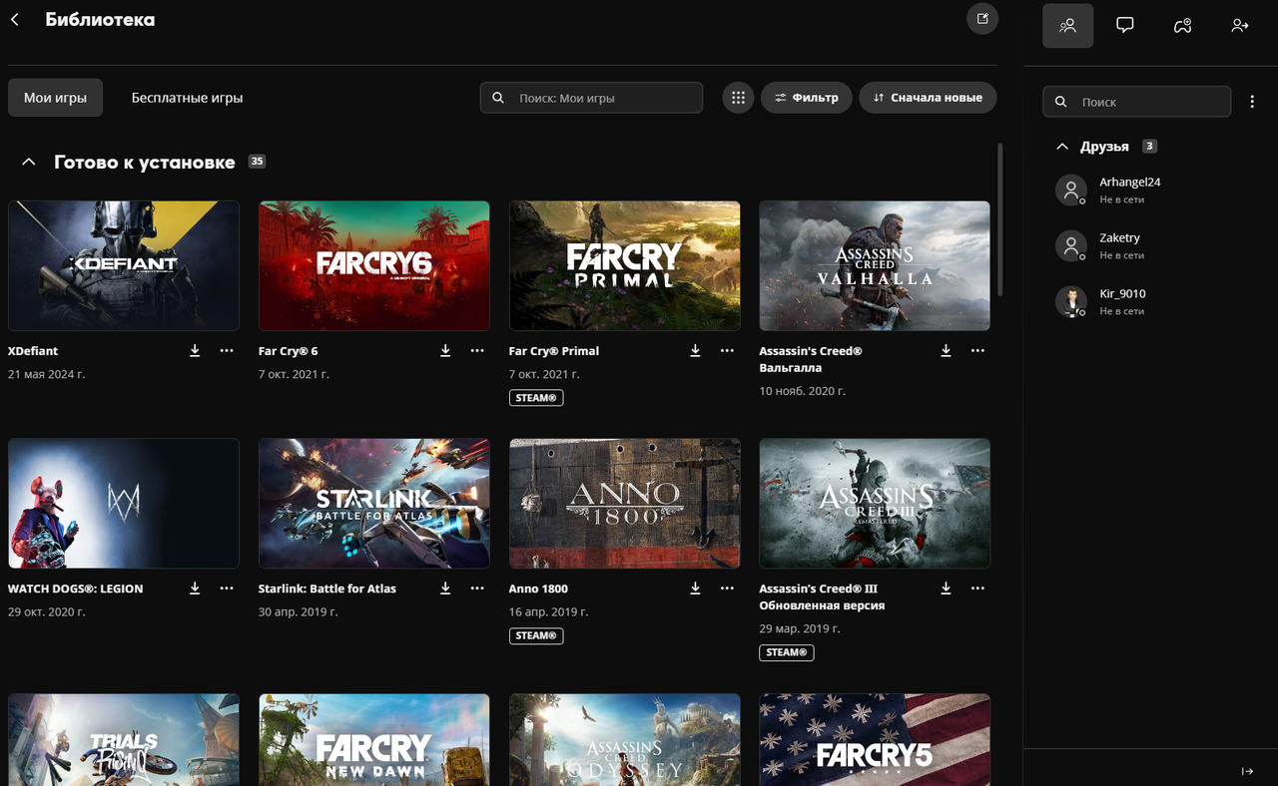Collapse the side panel with arrow icon
Image resolution: width=1278 pixels, height=786 pixels.
pyautogui.click(x=1247, y=771)
